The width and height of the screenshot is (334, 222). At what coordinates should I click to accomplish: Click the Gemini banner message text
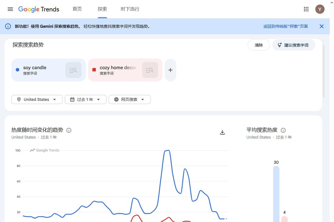coord(82,26)
